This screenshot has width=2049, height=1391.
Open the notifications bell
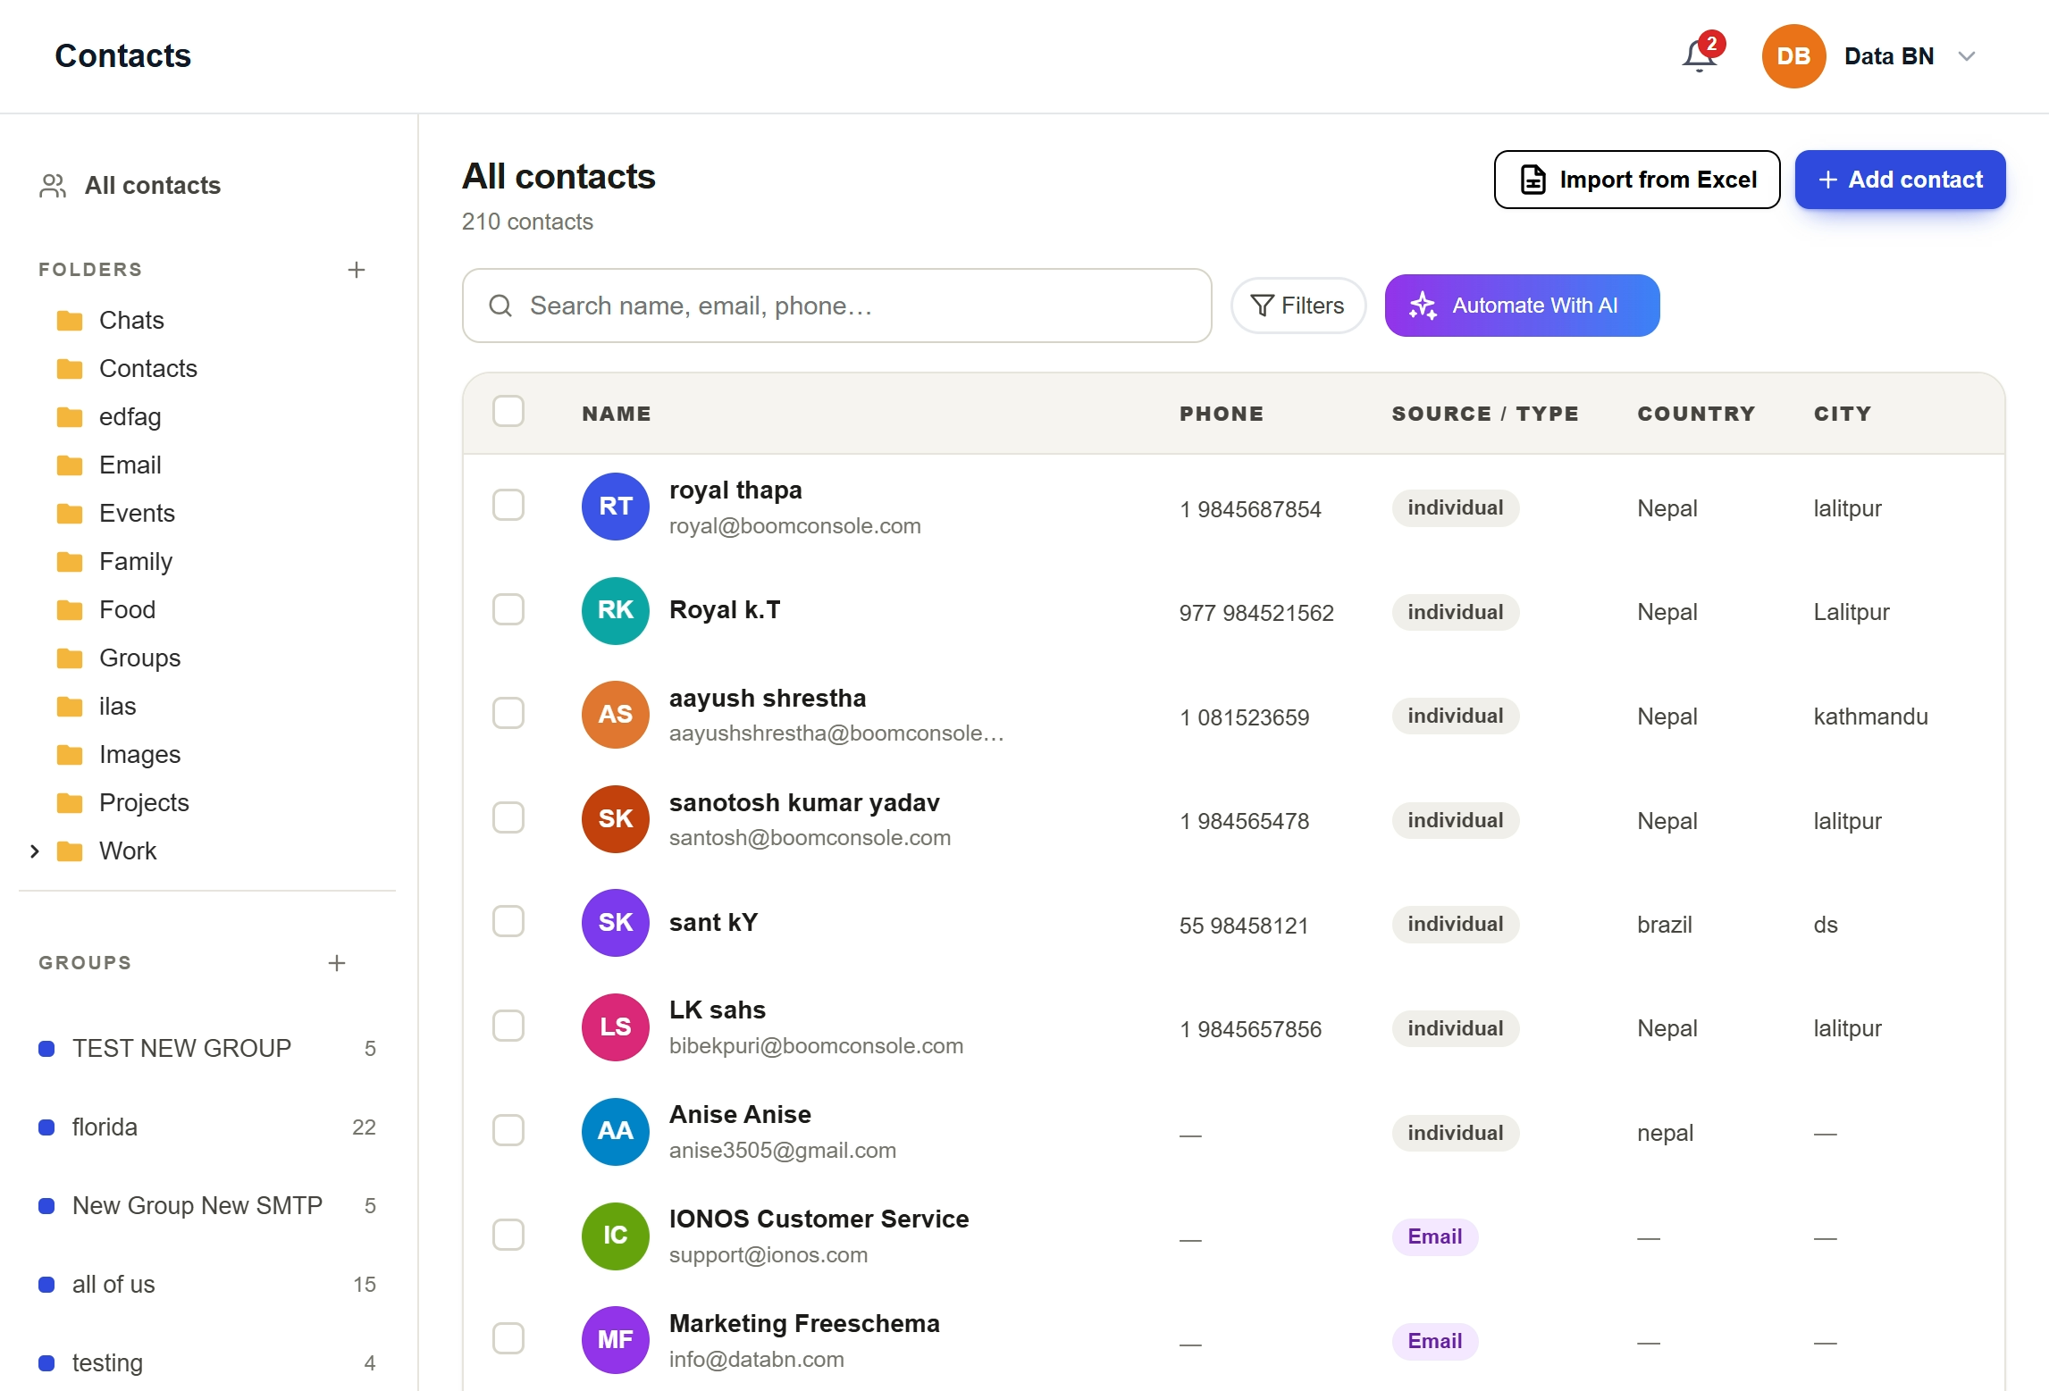[1700, 56]
